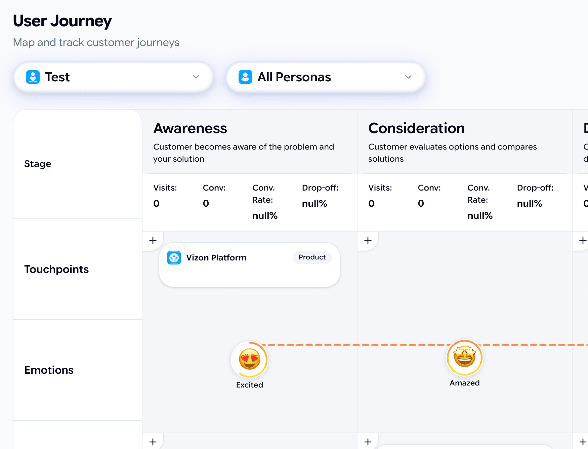Click the plus icon below Awareness emotions
The image size is (588, 449).
153,442
